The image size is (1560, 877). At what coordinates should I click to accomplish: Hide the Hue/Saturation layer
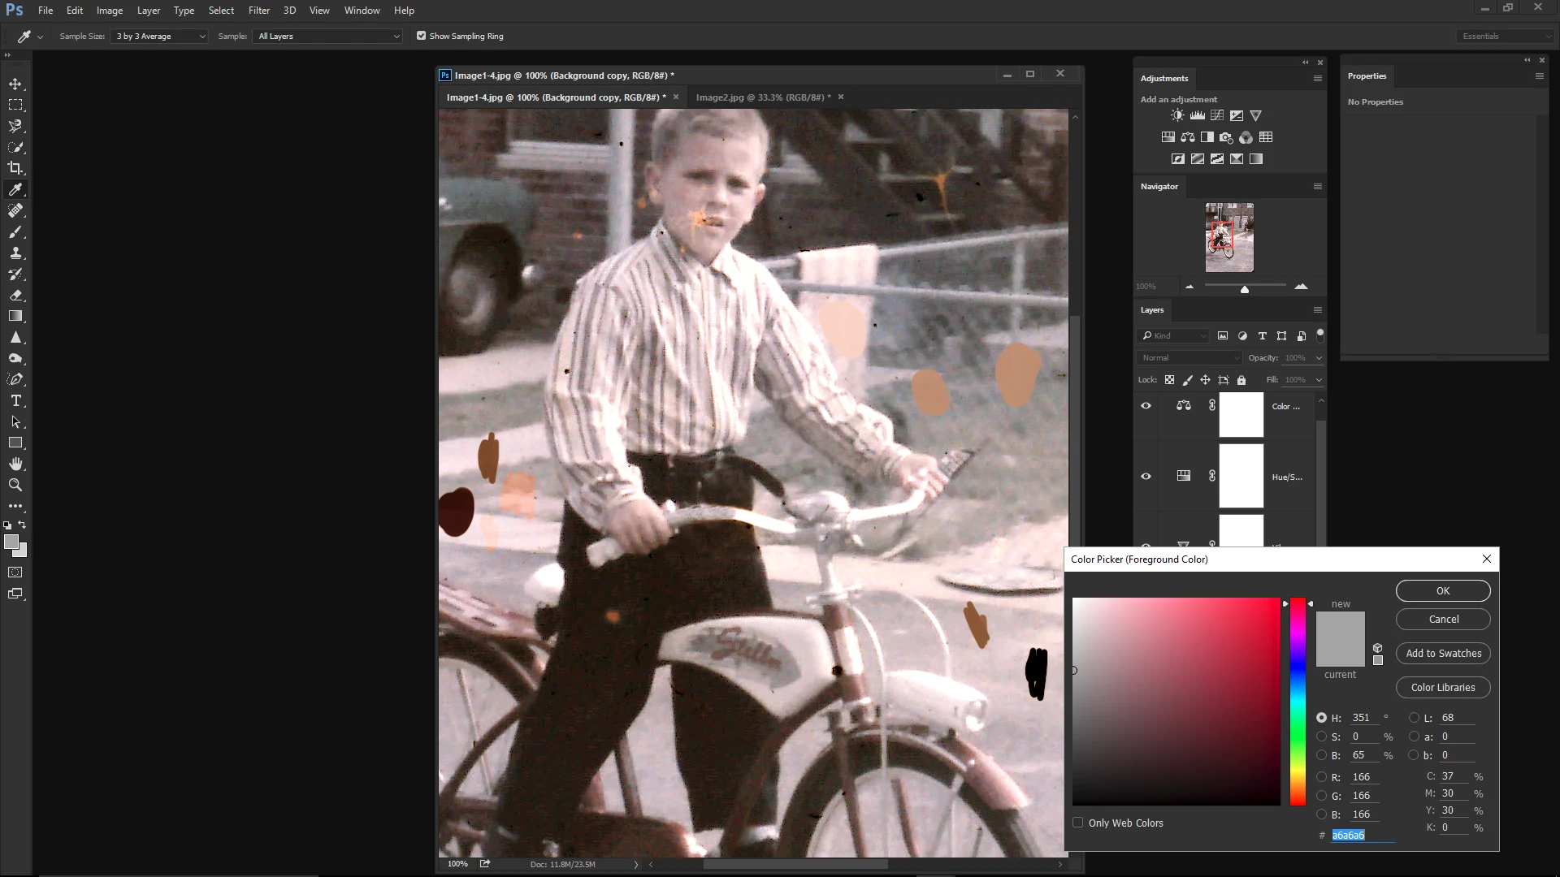point(1146,477)
